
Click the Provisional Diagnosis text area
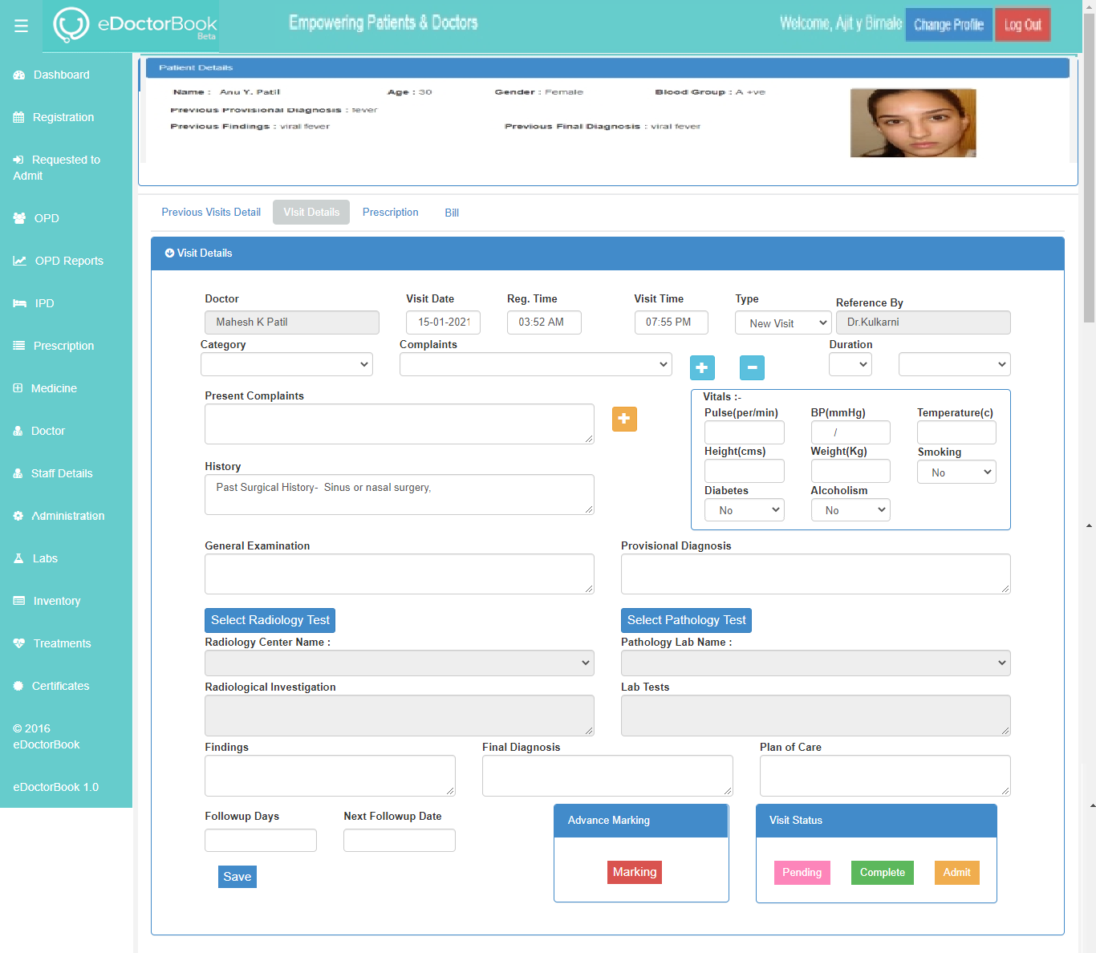tap(815, 574)
